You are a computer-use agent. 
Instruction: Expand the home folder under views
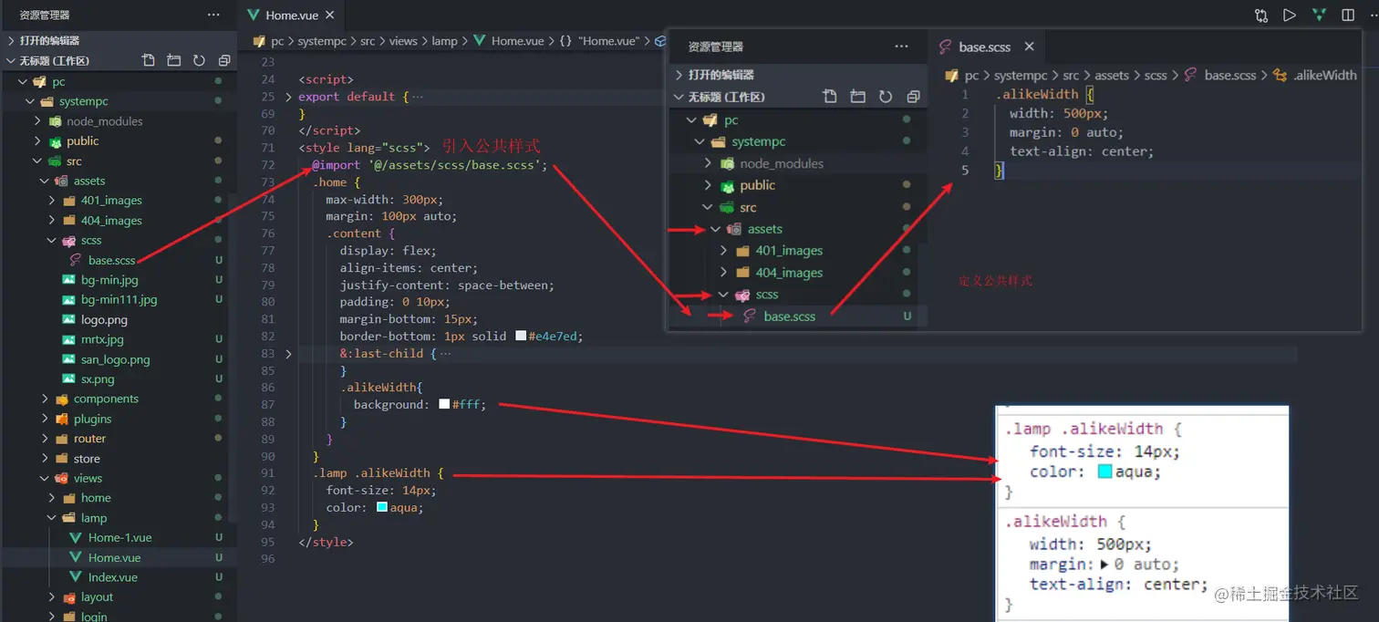[52, 498]
